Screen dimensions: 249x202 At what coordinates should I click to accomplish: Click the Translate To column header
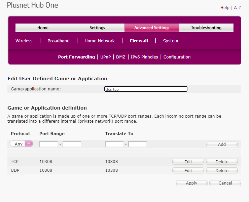119,134
